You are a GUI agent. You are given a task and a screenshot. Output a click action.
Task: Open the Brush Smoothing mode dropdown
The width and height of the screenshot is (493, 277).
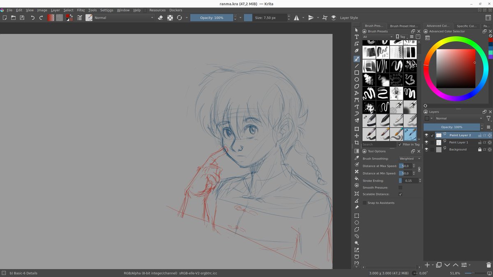point(410,158)
